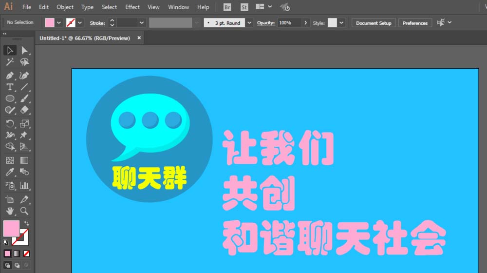Set paint mode to Gradient
This screenshot has height=273, width=487.
click(x=17, y=253)
